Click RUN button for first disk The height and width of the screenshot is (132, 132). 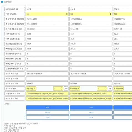pos(47,107)
